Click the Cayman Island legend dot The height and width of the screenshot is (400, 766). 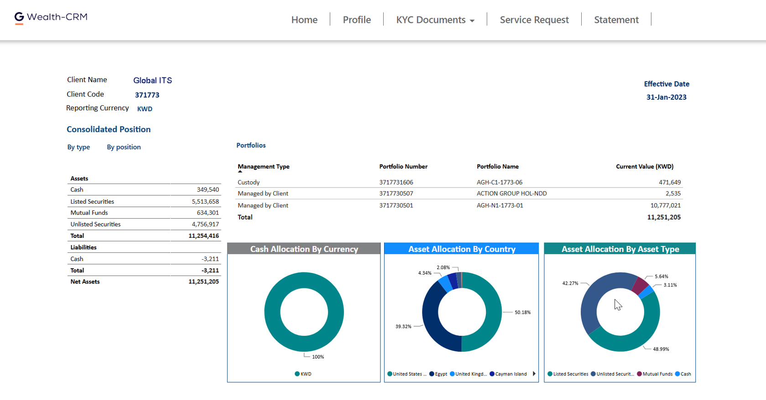click(492, 374)
